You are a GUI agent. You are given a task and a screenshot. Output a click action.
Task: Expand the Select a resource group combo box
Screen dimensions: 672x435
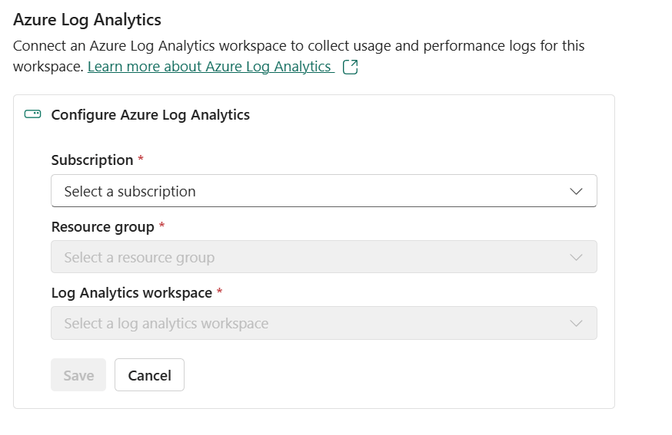click(323, 257)
